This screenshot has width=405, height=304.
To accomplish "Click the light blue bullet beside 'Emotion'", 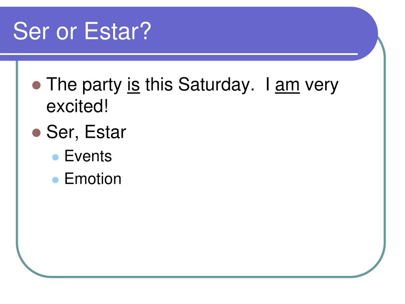I will 55,180.
